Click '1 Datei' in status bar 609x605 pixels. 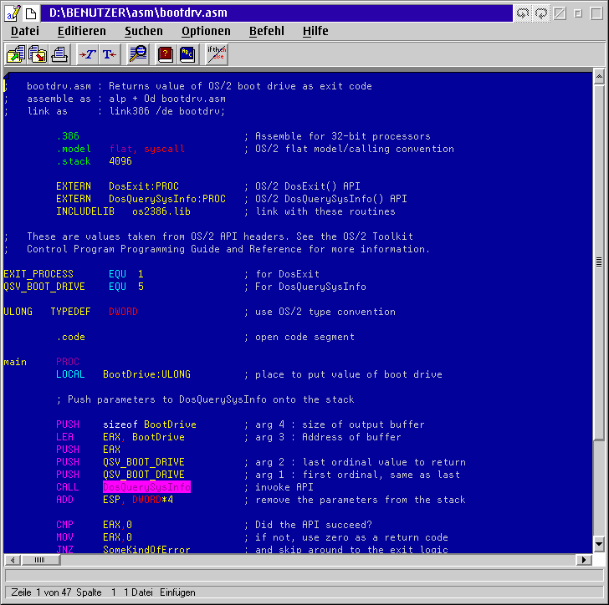[138, 592]
